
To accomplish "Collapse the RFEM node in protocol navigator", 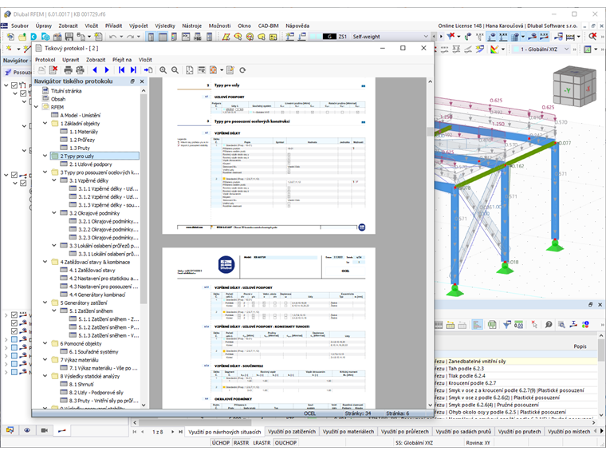I will click(37, 107).
